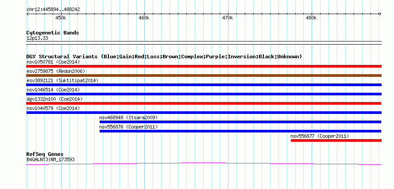Image resolution: width=394 pixels, height=189 pixels.
Task: Open the nsv468948 (Itsara2009) blue variant bar
Action: click(240, 122)
